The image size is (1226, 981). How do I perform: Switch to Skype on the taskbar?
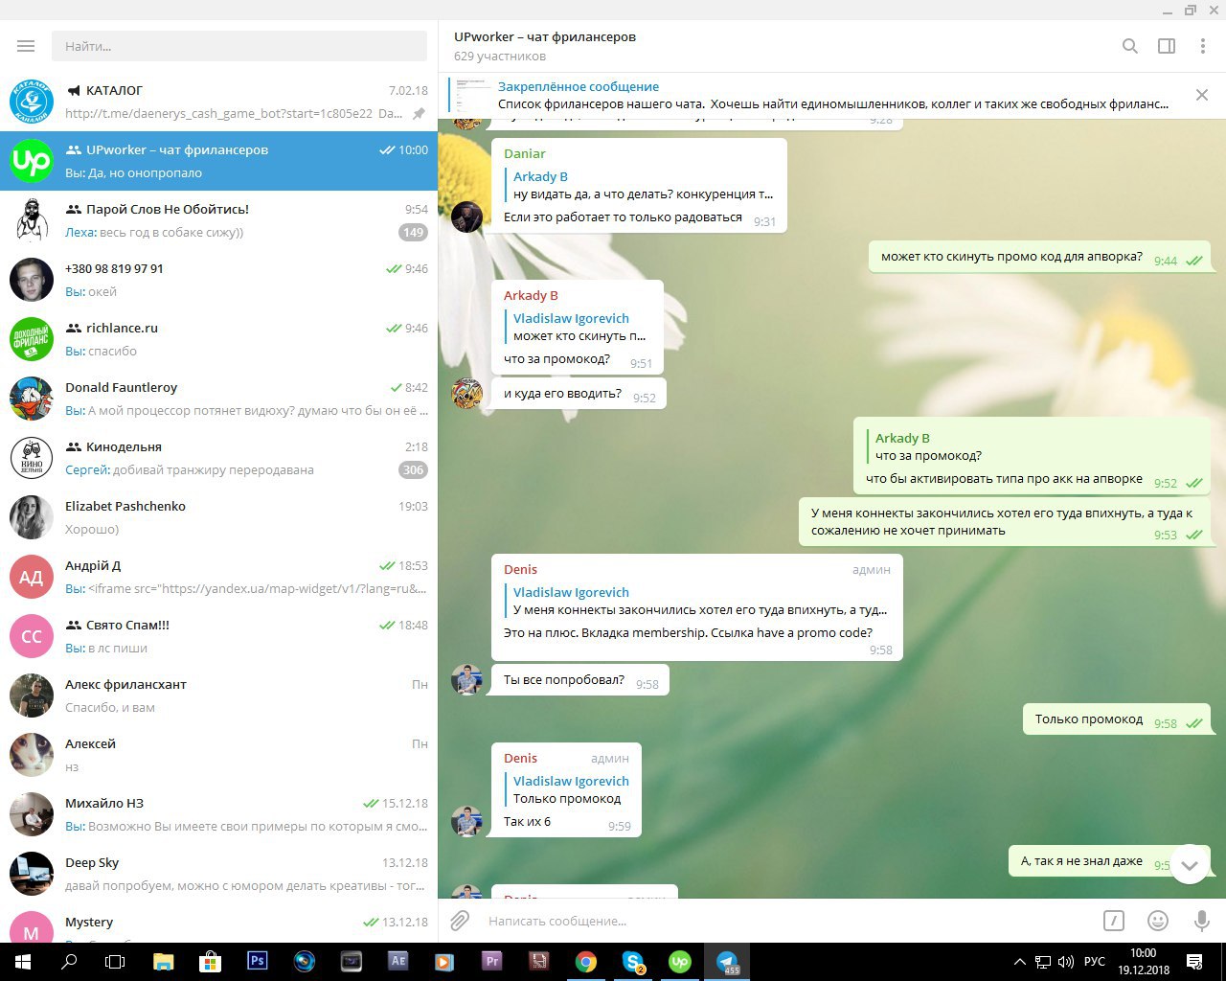point(633,962)
